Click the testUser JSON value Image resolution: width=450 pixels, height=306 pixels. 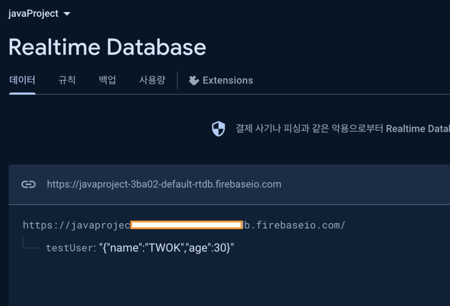coord(166,248)
